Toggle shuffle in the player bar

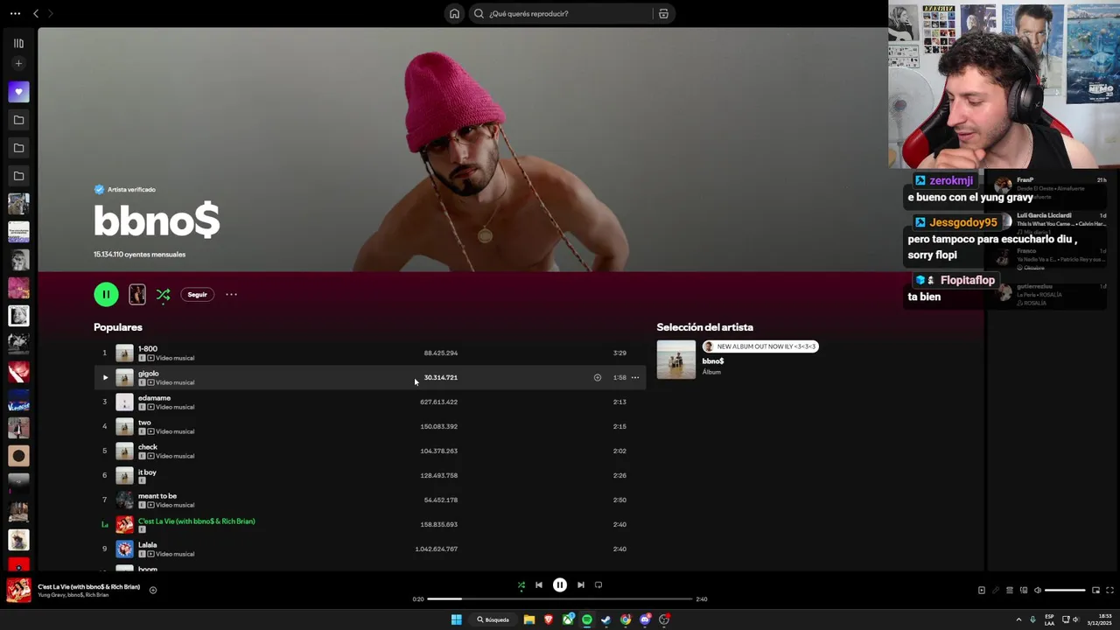(521, 584)
